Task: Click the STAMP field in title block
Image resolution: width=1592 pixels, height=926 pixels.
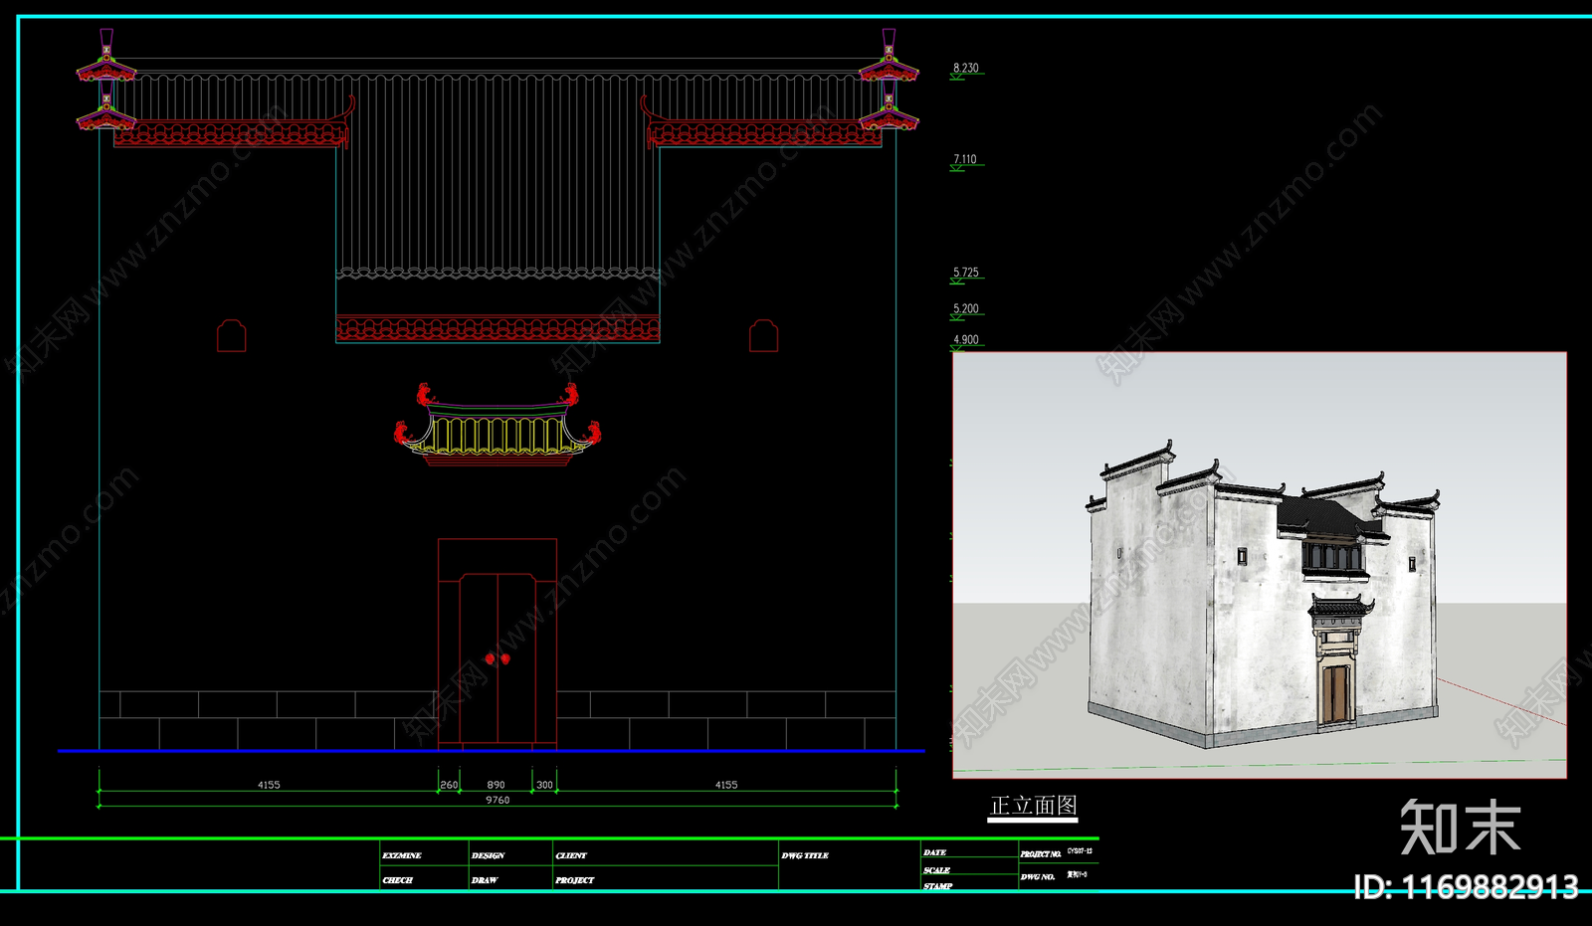Action: coord(937,885)
